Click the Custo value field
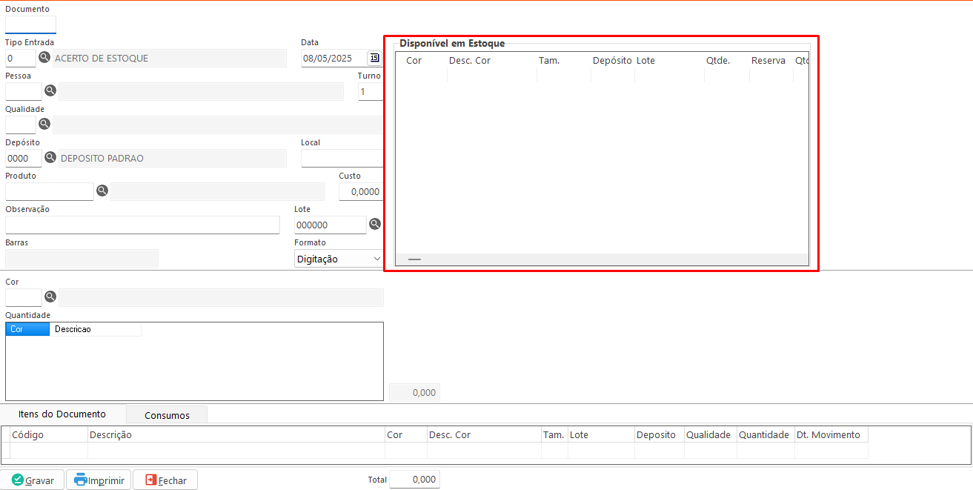 [361, 191]
